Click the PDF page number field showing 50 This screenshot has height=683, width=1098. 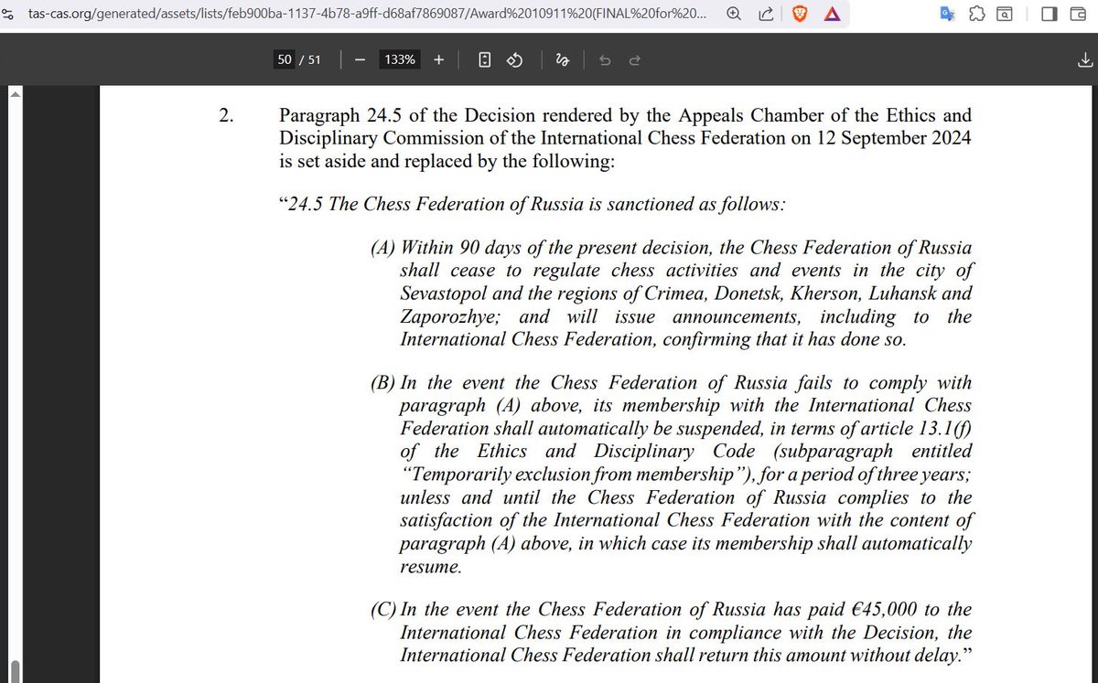point(285,59)
